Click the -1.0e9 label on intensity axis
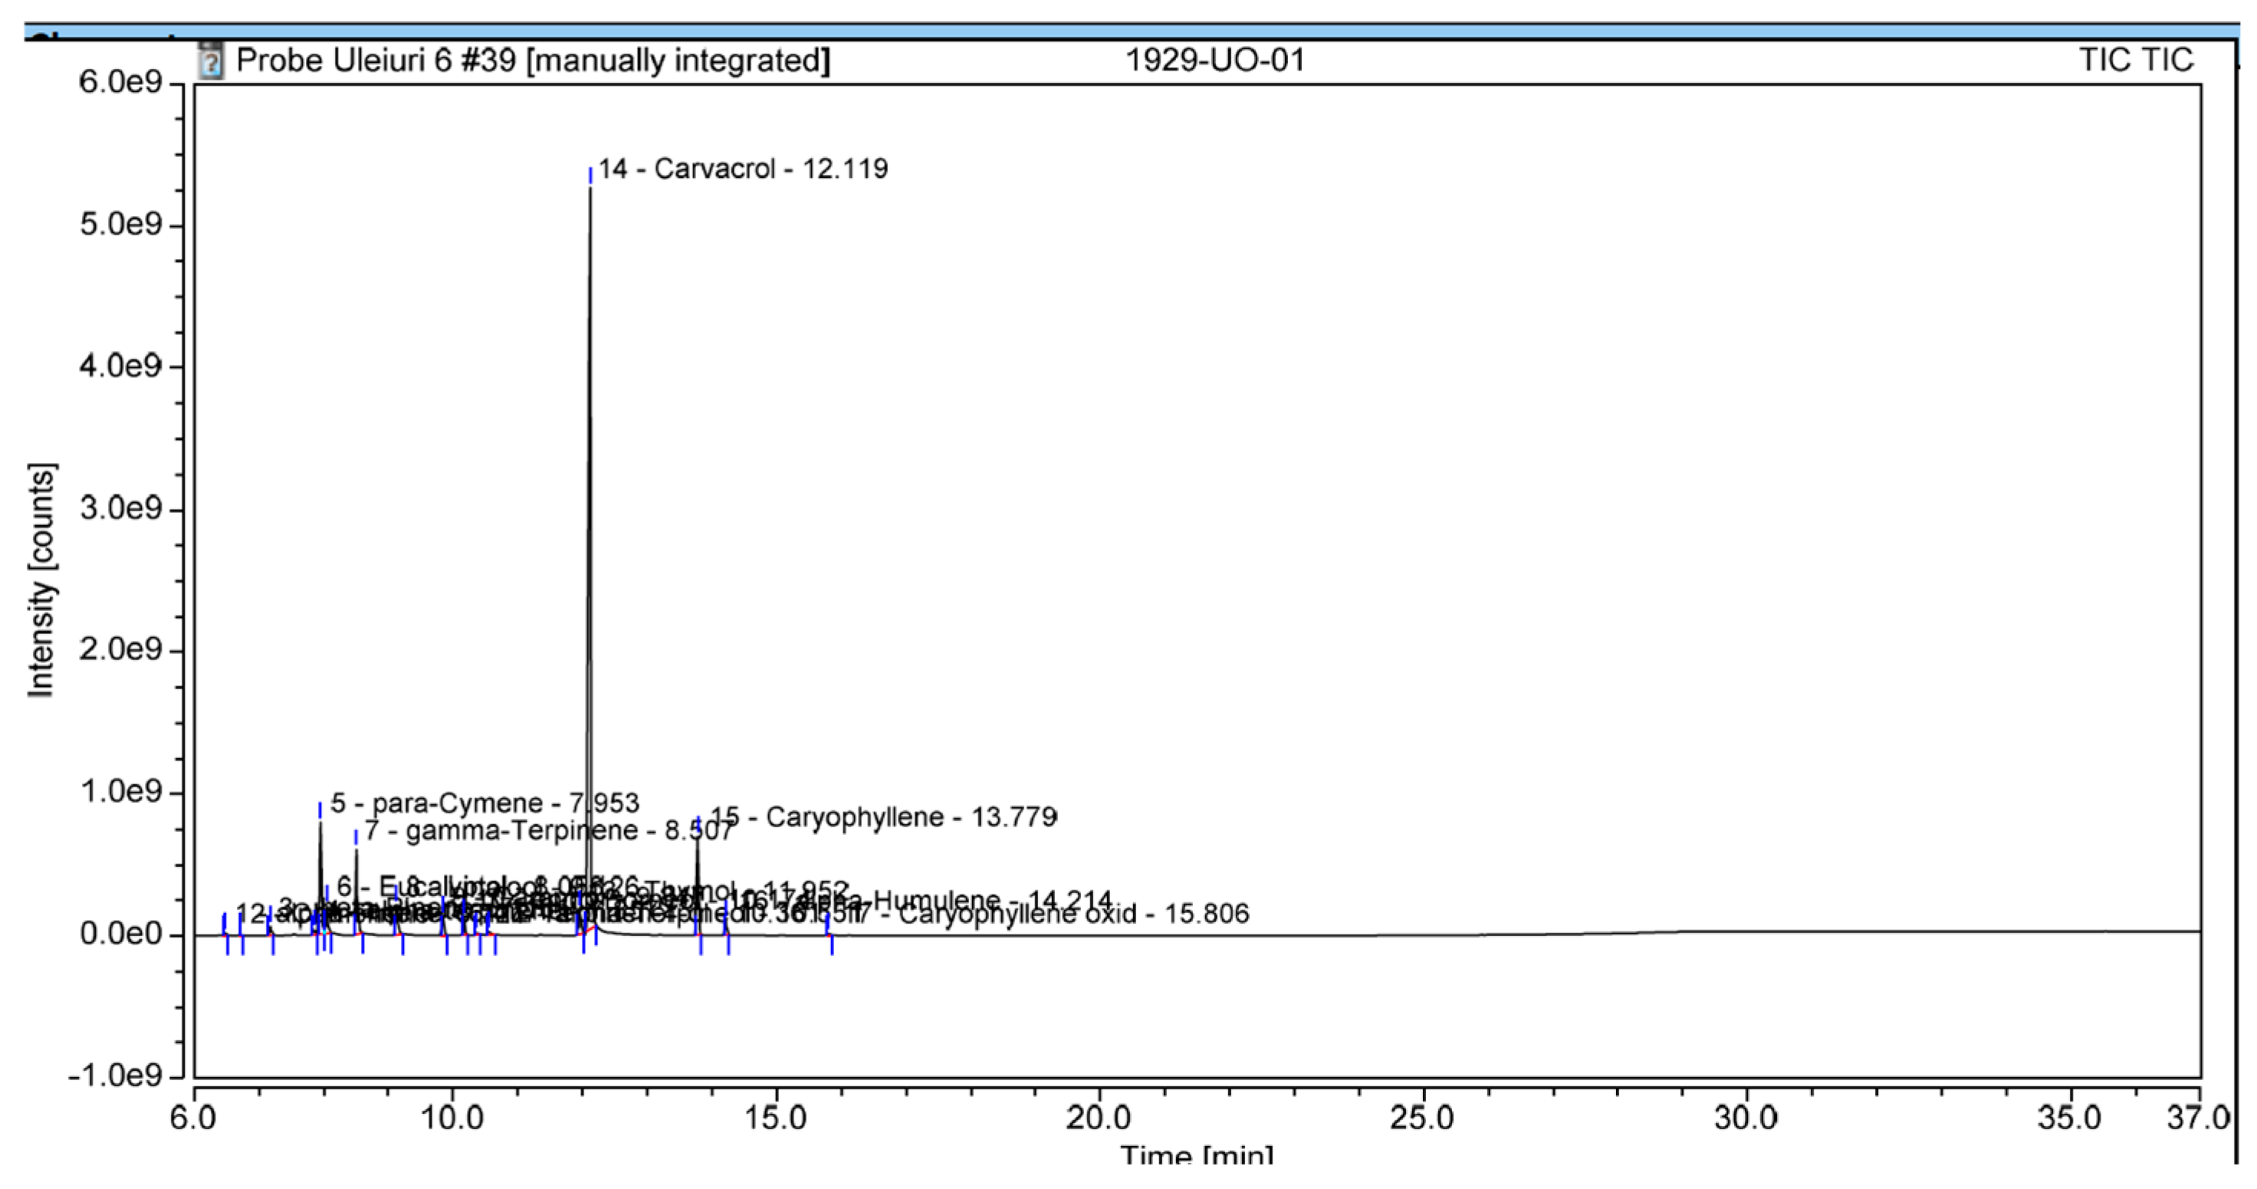The width and height of the screenshot is (2257, 1189). (x=116, y=1075)
